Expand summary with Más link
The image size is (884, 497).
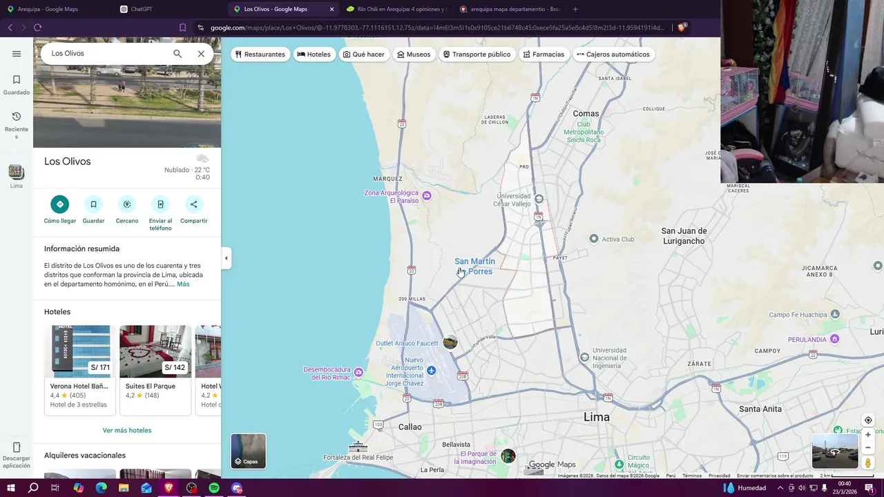pyautogui.click(x=183, y=284)
